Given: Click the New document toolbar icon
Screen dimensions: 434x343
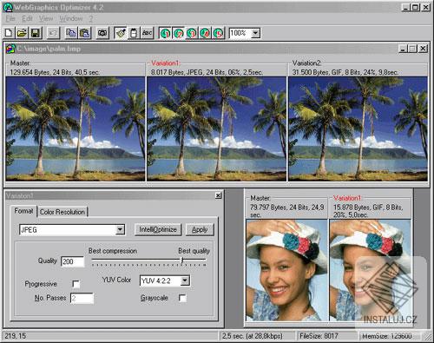Looking at the screenshot, I should click(x=9, y=33).
